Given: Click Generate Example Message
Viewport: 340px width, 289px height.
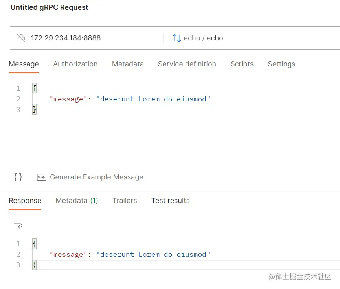Looking at the screenshot, I should [96, 177].
